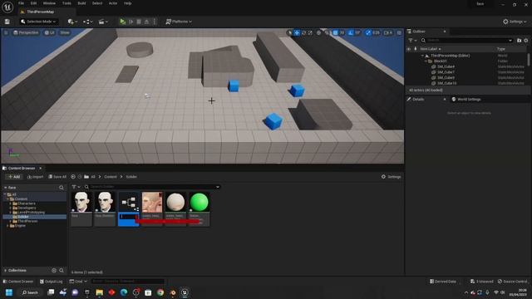Select the Details tab

pyautogui.click(x=418, y=100)
